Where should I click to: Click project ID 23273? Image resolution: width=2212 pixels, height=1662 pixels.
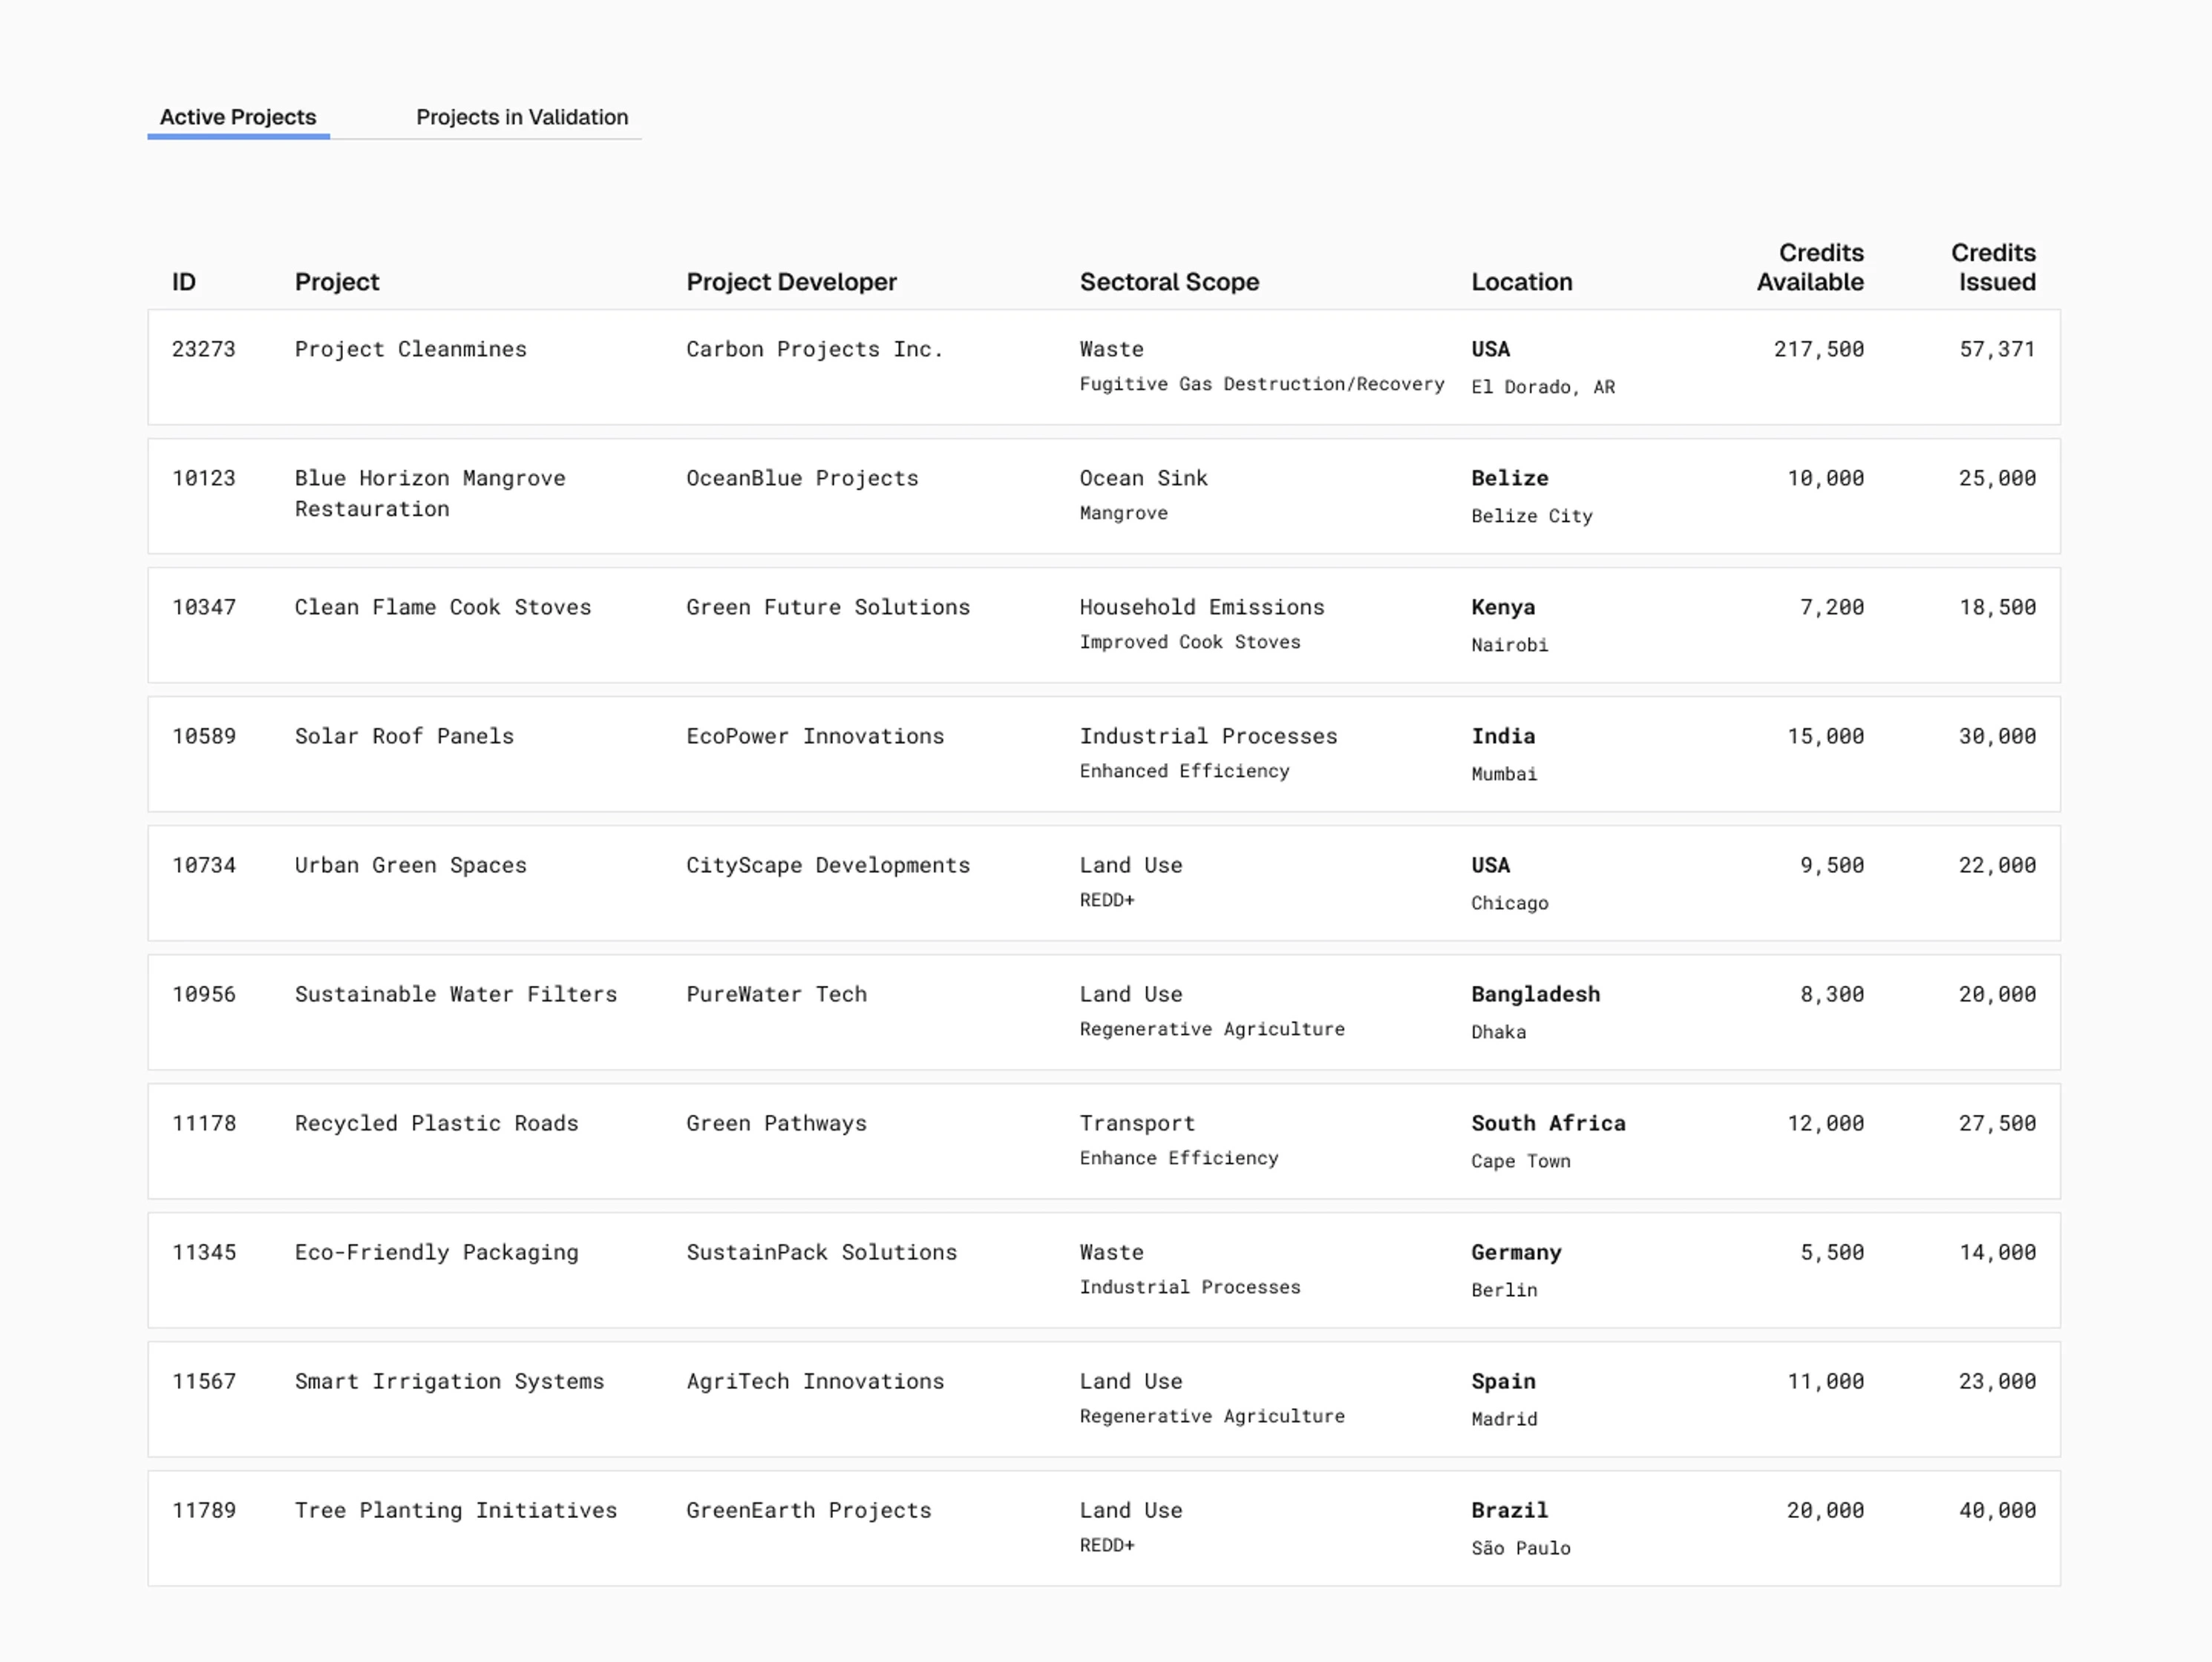tap(203, 349)
